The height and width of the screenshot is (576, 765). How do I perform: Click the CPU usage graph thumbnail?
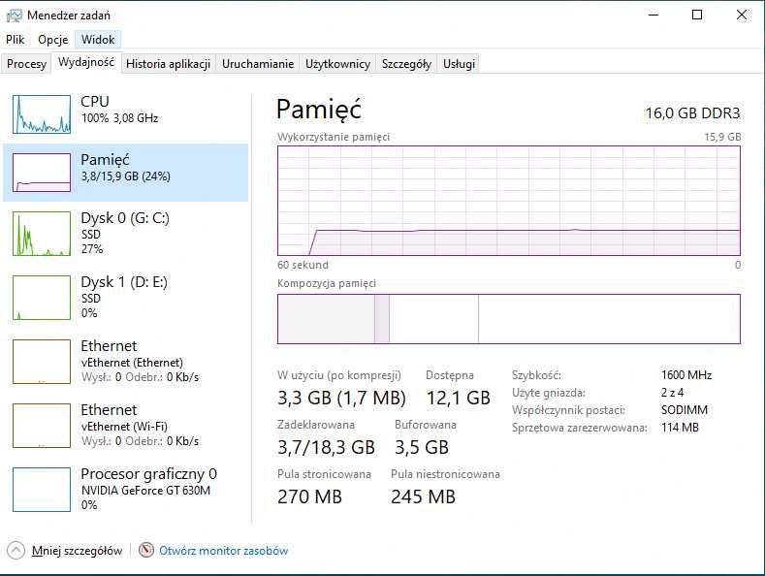tap(42, 113)
